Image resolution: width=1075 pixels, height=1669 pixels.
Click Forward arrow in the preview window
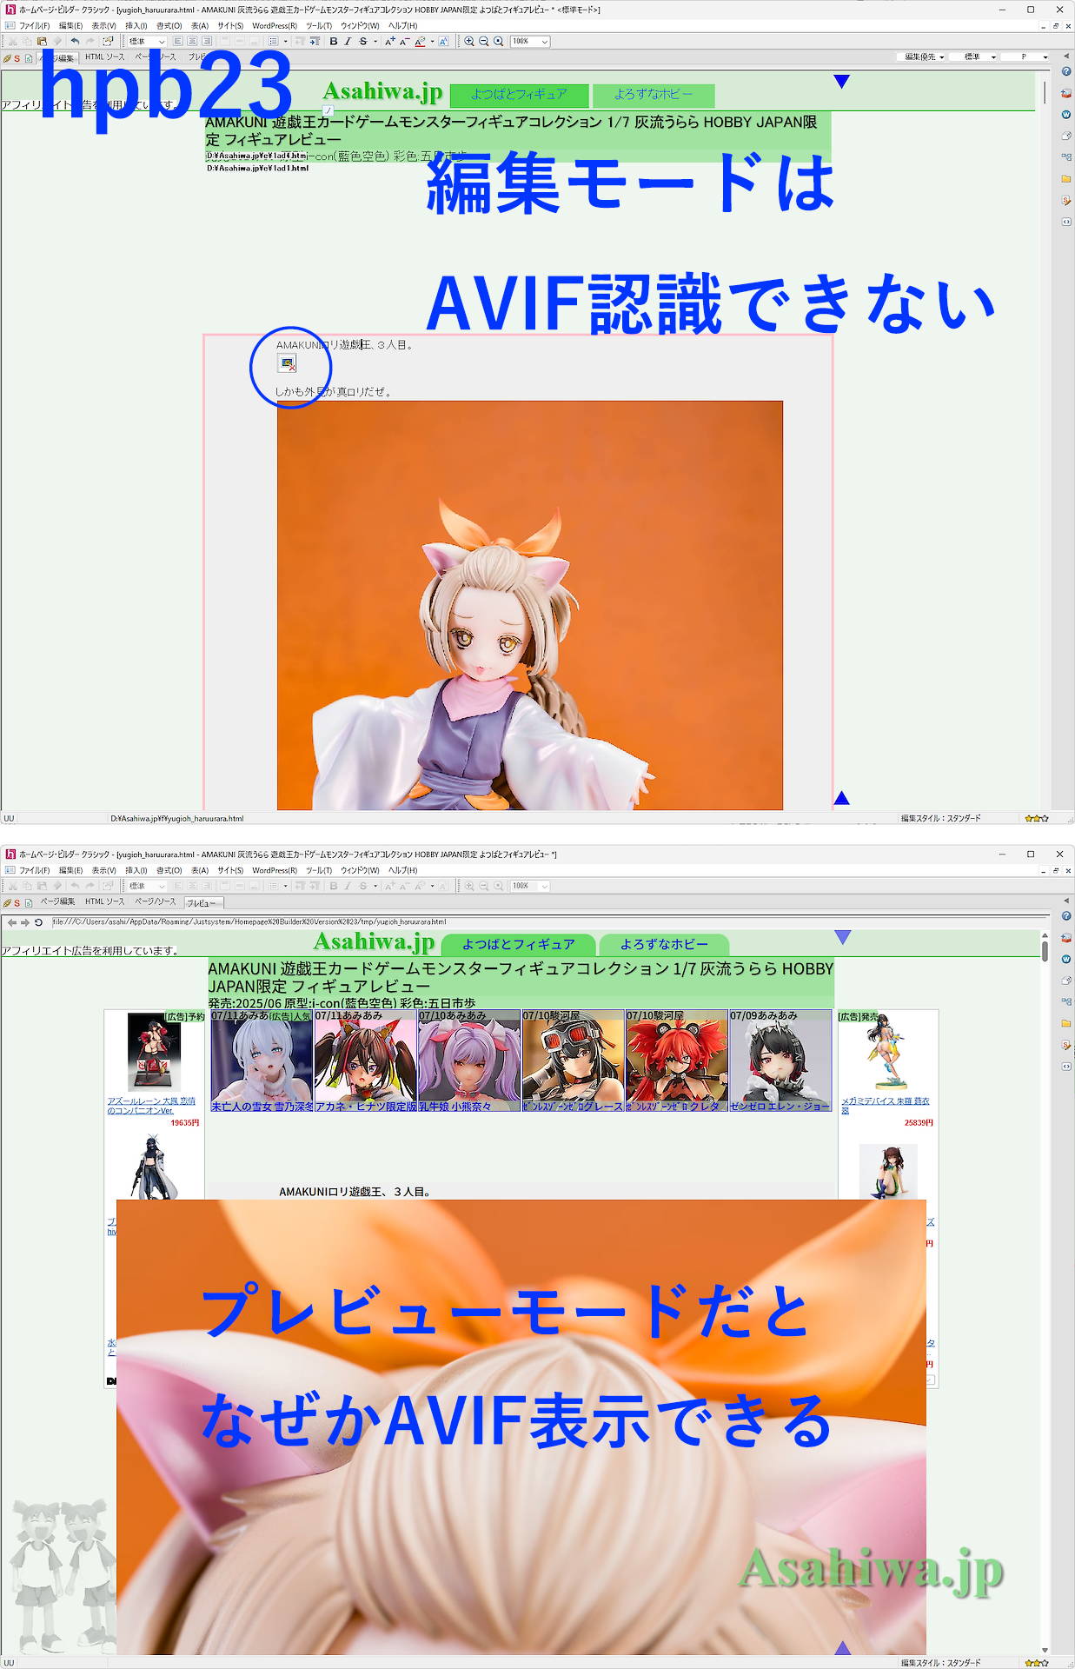24,922
